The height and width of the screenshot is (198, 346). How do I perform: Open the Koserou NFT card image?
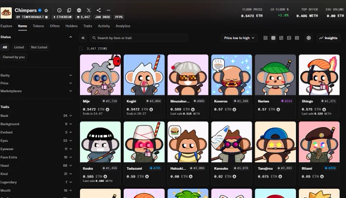pos(232,75)
